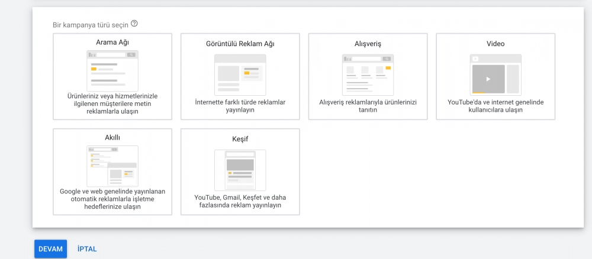Click the DEVAM button
Screen dimensions: 592x259
[x=50, y=249]
